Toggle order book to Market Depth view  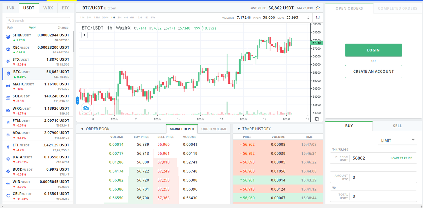point(182,129)
